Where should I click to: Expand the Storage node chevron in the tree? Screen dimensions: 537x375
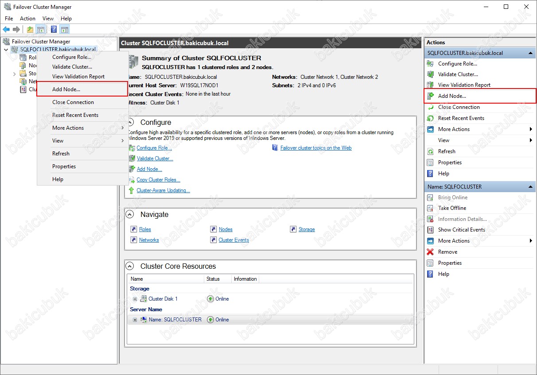[x=14, y=73]
